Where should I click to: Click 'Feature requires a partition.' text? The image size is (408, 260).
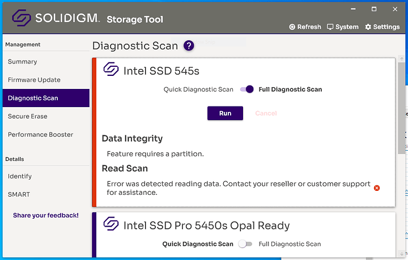155,154
